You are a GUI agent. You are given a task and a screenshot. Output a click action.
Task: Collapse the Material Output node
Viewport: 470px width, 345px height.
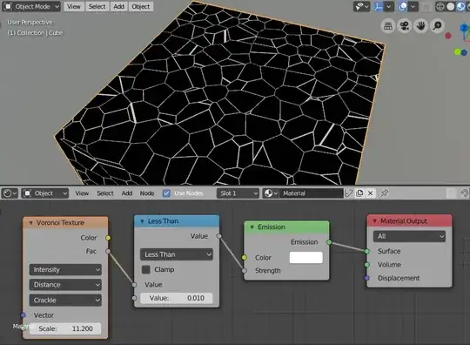click(x=374, y=221)
